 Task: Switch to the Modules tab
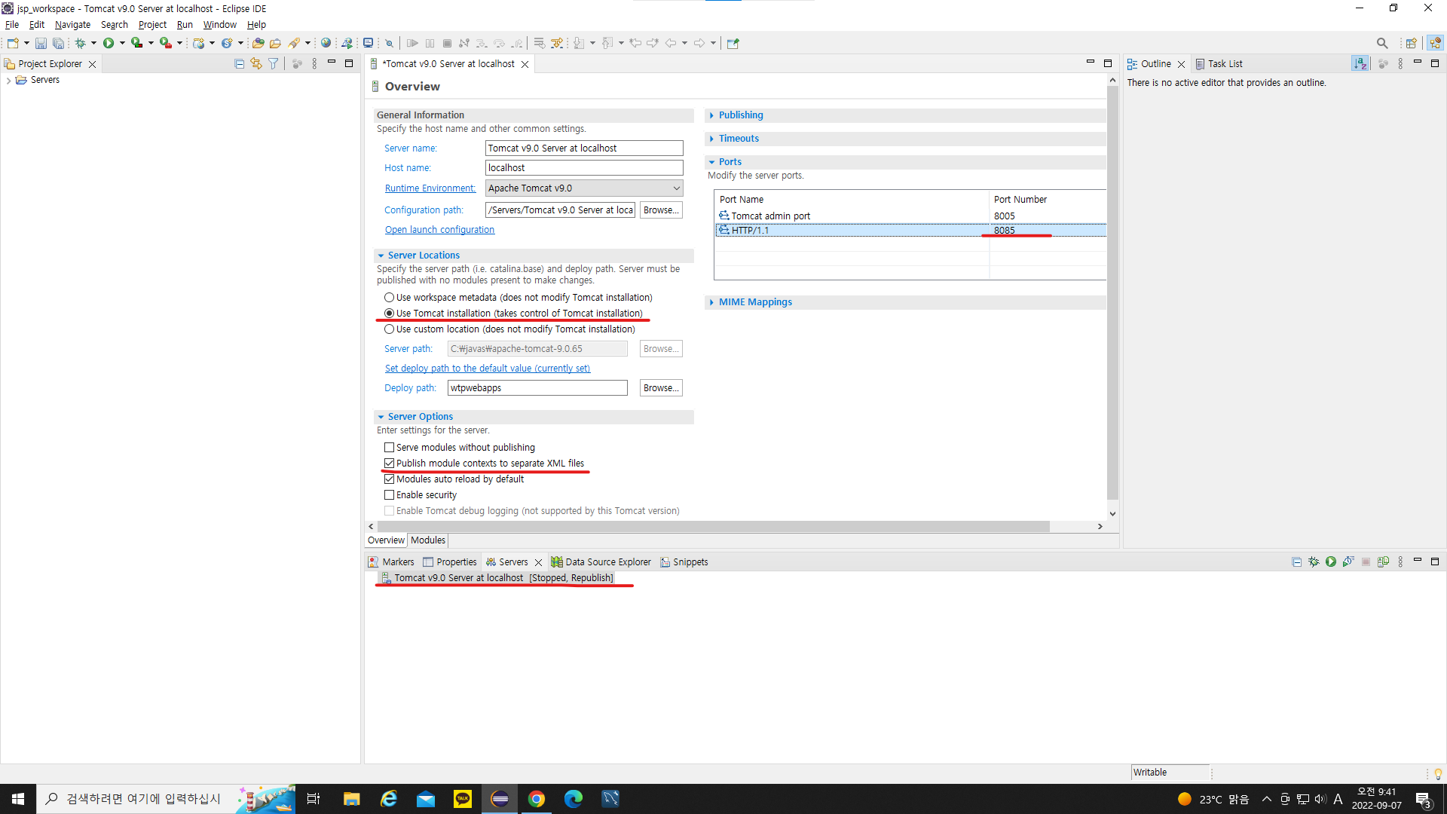coord(427,540)
